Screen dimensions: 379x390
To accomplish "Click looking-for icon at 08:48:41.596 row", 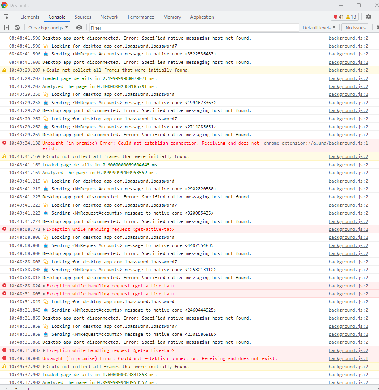I will point(46,46).
